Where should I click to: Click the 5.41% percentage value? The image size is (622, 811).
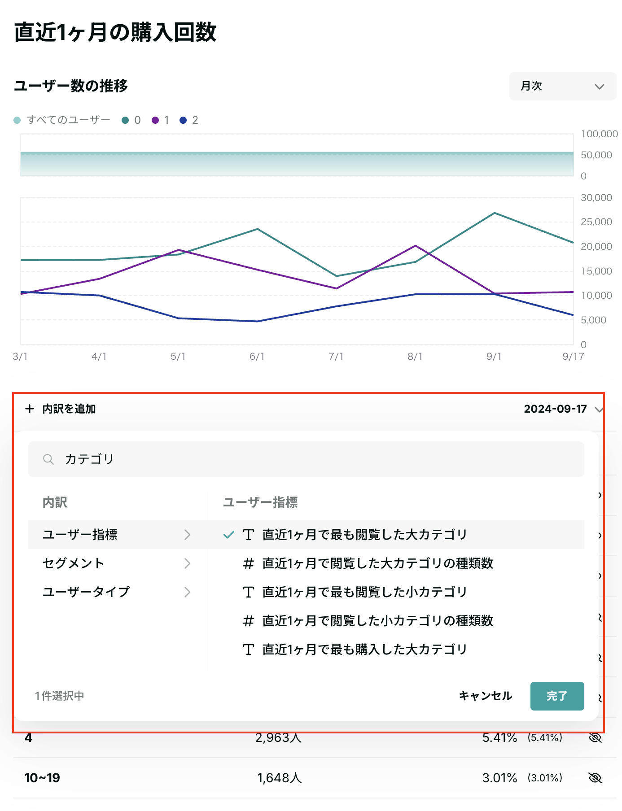500,738
